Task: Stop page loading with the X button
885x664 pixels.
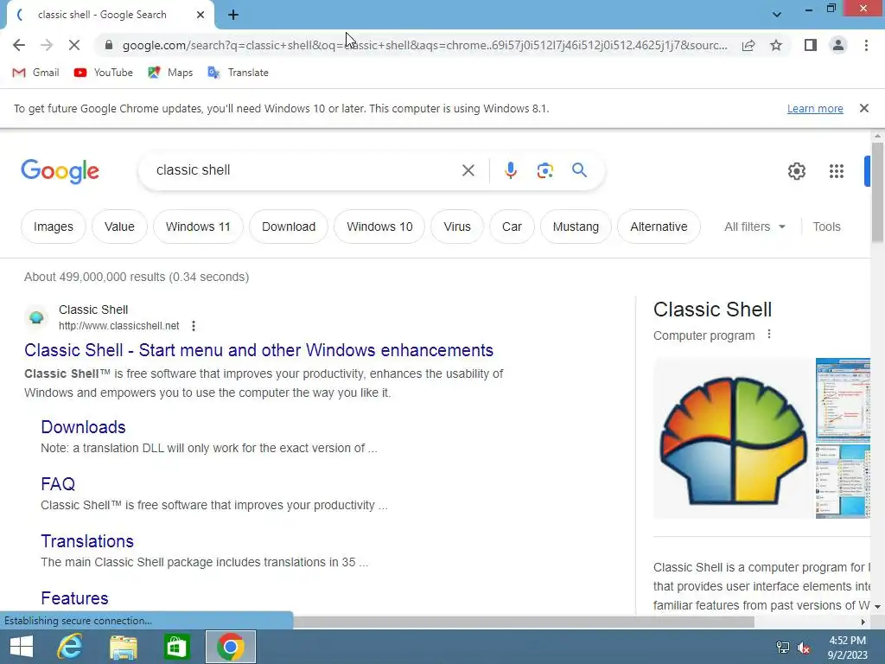Action: [74, 45]
